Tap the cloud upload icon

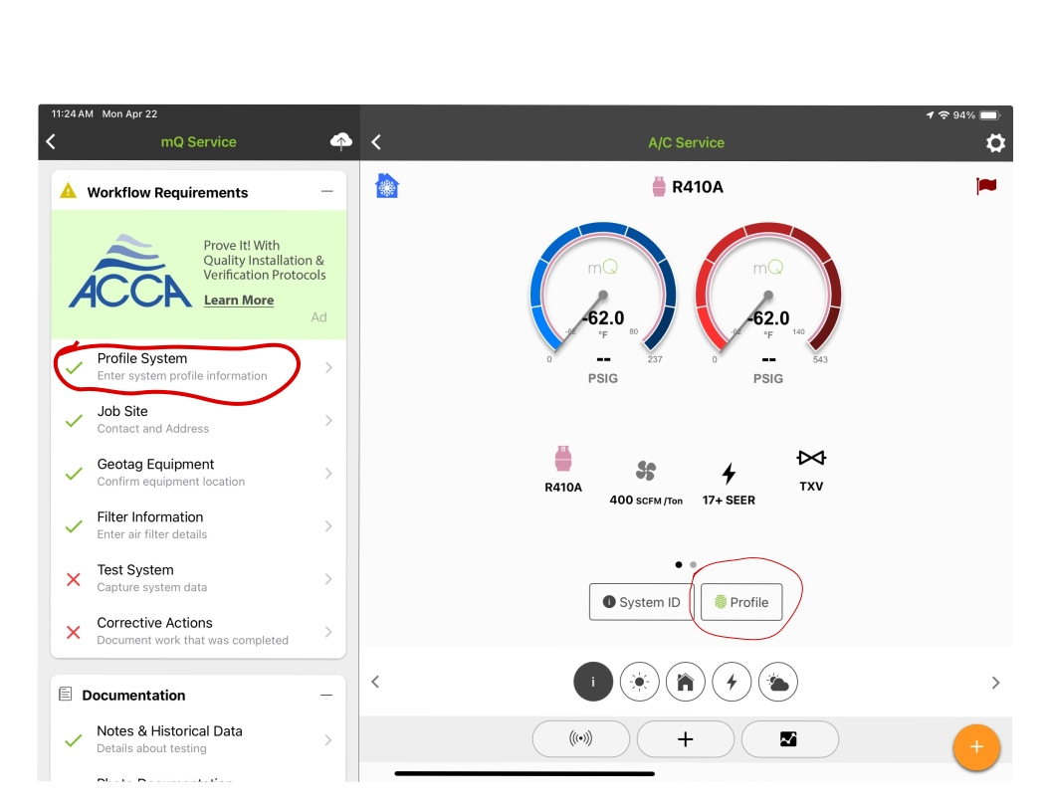tap(341, 141)
